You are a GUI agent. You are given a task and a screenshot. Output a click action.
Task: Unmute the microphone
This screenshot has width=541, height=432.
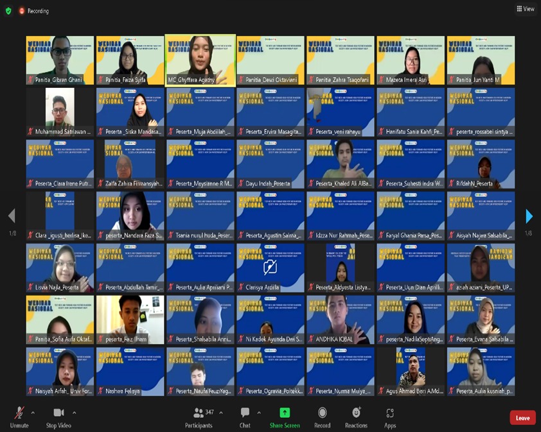[x=19, y=417]
